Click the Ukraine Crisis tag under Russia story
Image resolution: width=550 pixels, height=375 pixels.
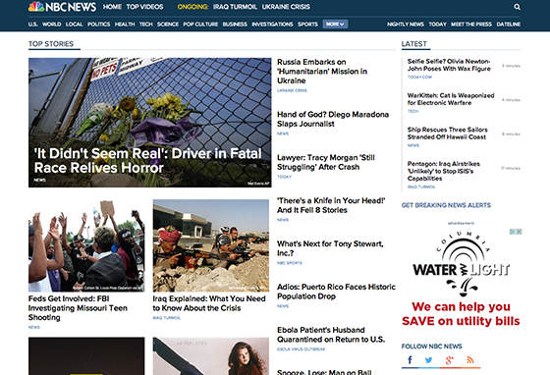pyautogui.click(x=292, y=90)
